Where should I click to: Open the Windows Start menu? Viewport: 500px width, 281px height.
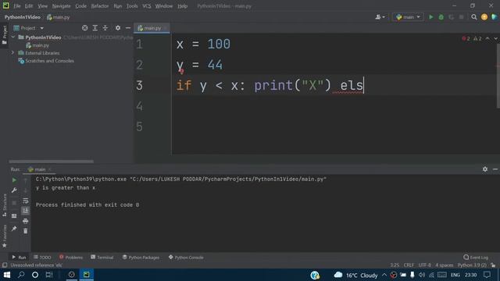7,275
